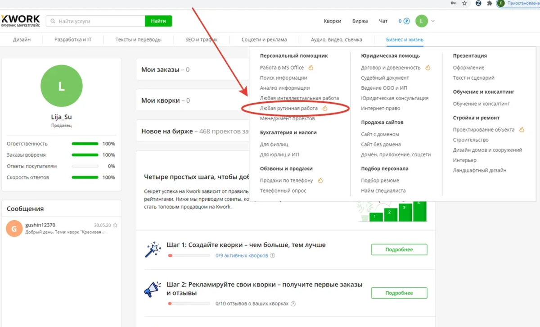
Task: Select Сайт с доменом
Action: (x=380, y=134)
